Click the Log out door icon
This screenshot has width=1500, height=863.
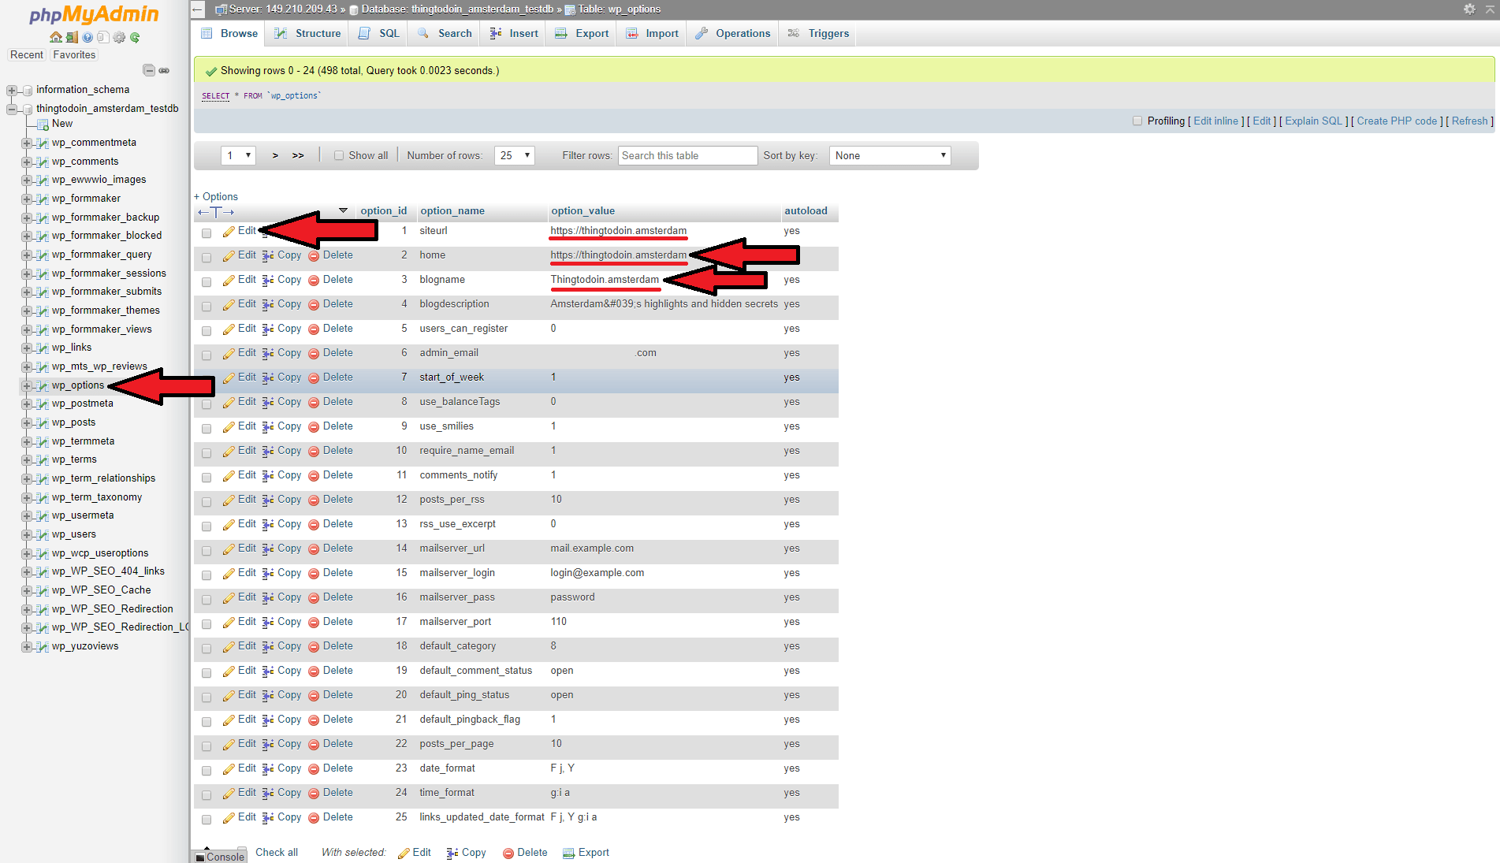click(72, 37)
